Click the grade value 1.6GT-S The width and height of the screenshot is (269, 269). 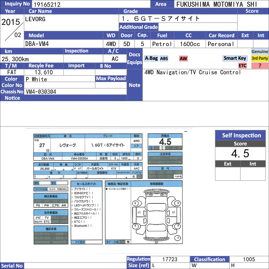161,18
